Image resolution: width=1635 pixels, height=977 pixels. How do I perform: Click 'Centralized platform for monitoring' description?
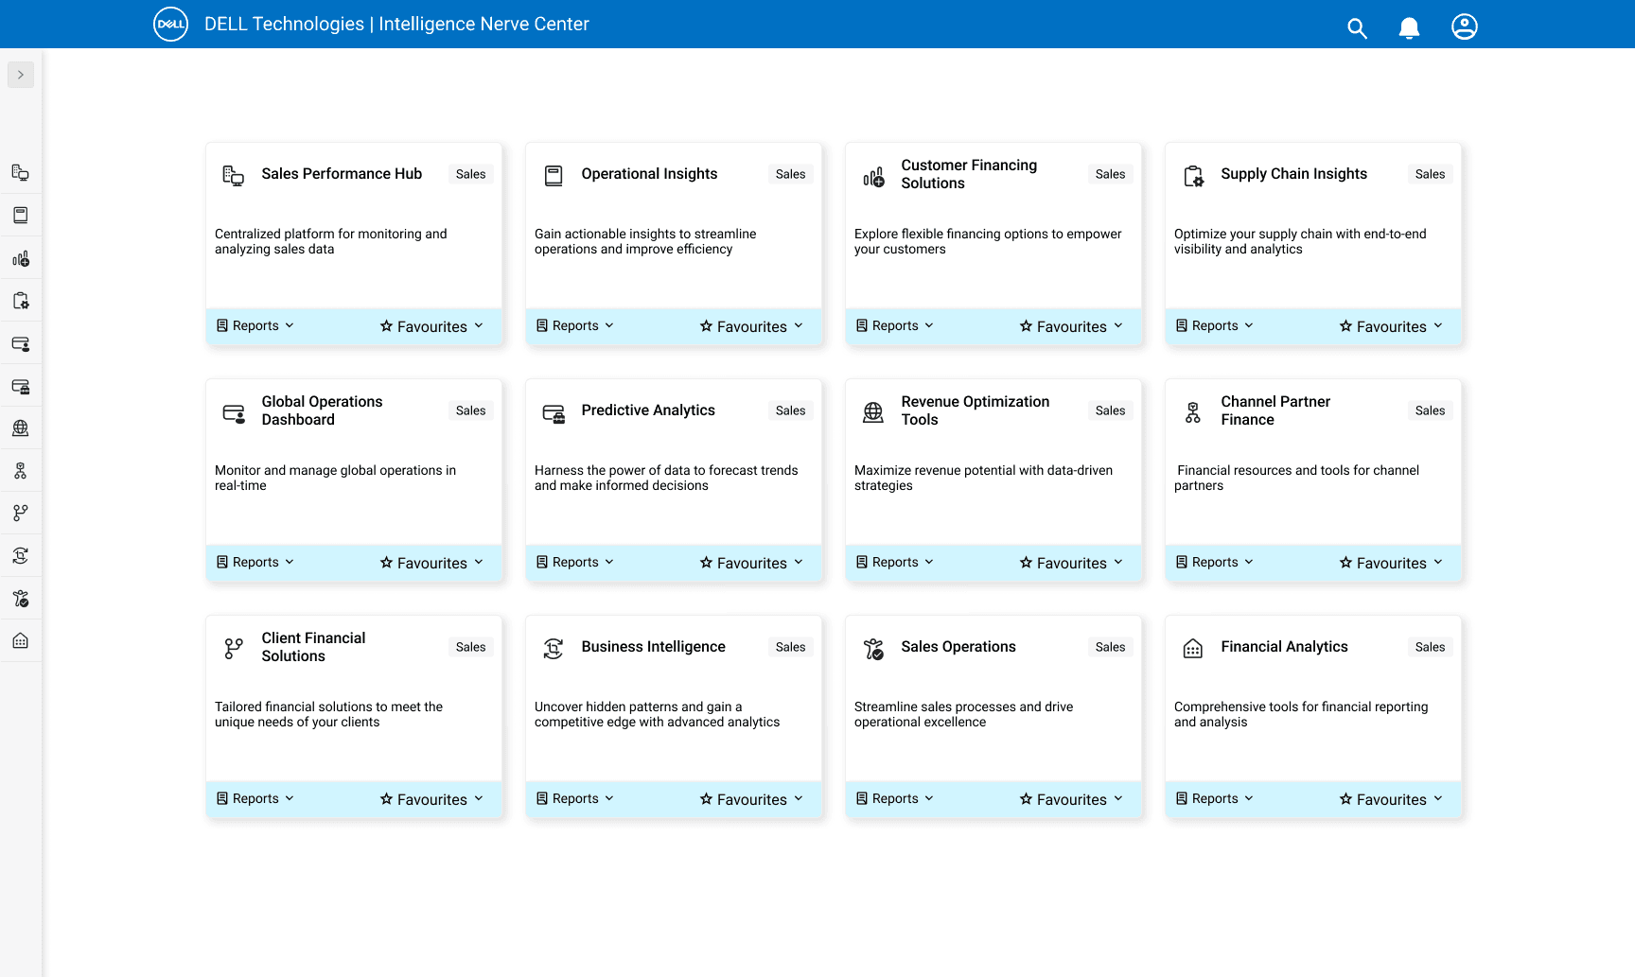pos(330,241)
